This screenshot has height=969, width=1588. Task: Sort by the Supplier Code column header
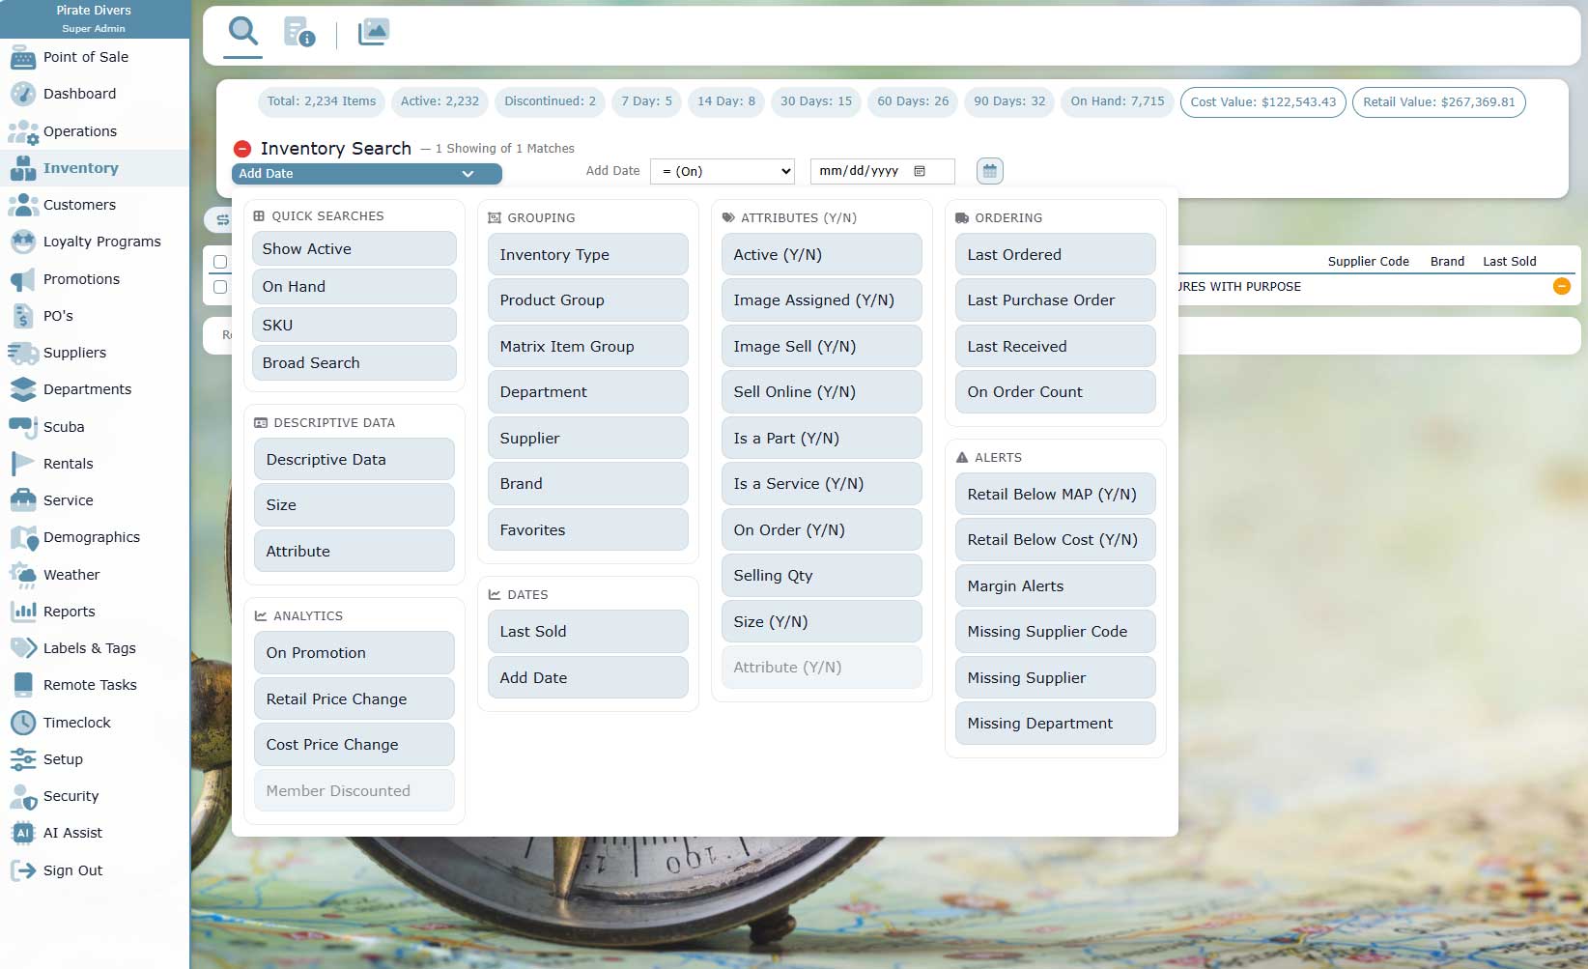[1368, 262]
